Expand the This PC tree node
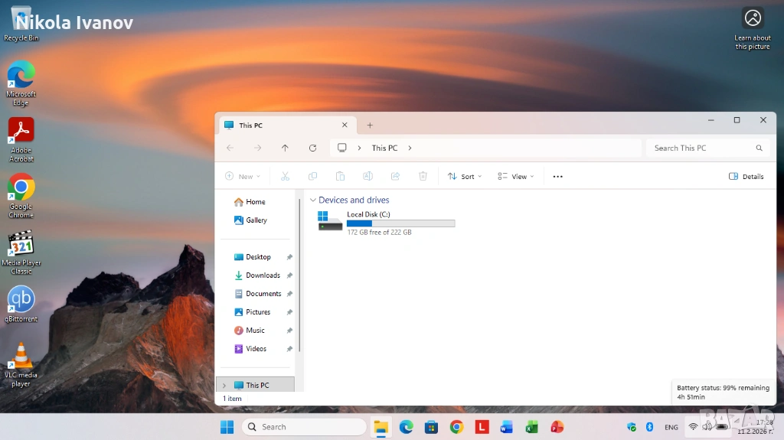 coord(224,386)
